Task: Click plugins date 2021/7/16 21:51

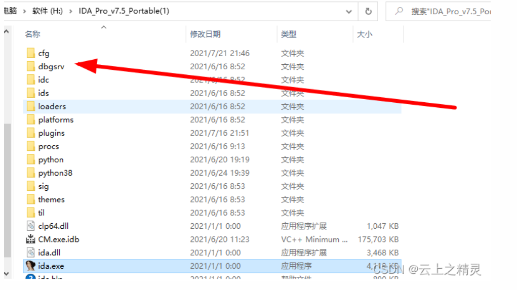Action: pyautogui.click(x=219, y=133)
